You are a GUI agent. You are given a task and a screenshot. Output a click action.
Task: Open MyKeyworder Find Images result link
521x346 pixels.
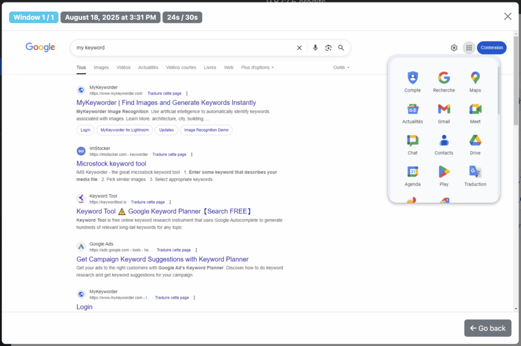click(166, 103)
